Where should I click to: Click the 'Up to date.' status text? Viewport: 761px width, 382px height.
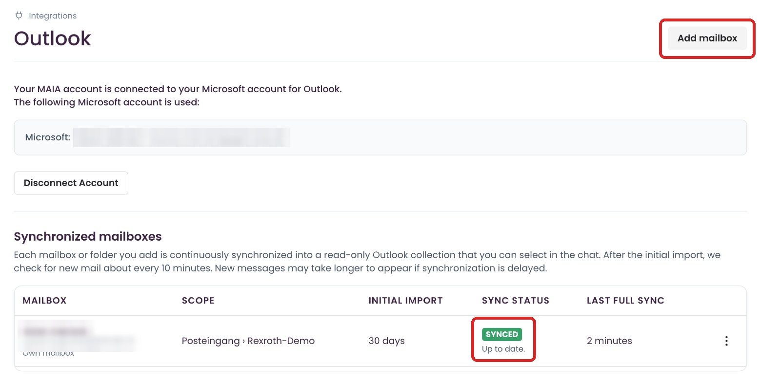[x=503, y=349]
